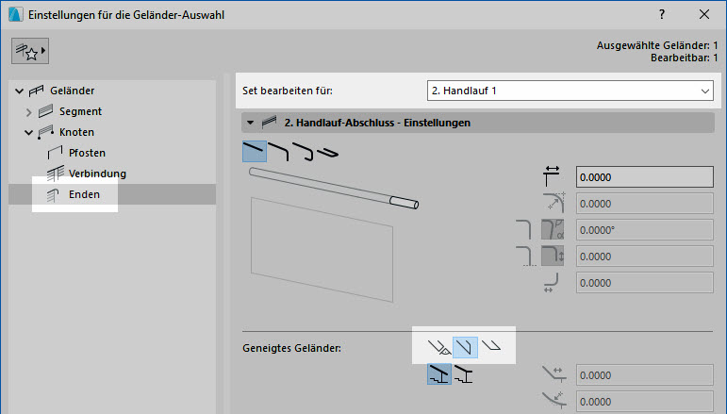727x414 pixels.
Task: Click the 'Bearbeitbar: 1' text
Action: [x=684, y=58]
